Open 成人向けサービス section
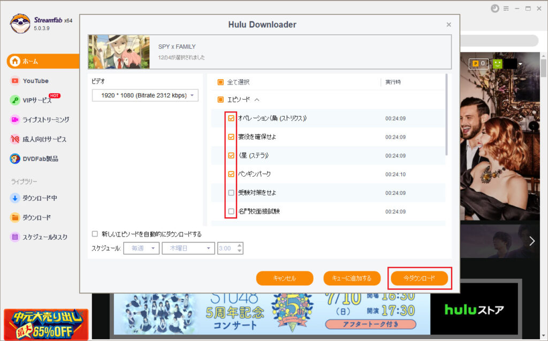Viewport: 548px width, 341px height. coord(44,139)
